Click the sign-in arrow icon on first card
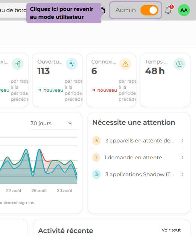The height and width of the screenshot is (236, 196). point(18,64)
